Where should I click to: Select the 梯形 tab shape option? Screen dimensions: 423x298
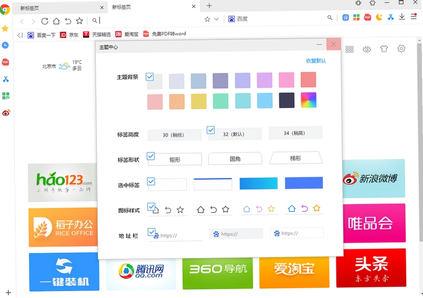click(x=296, y=158)
